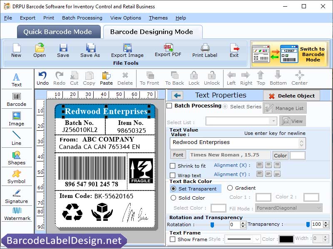Image resolution: width=333 pixels, height=249 pixels.
Task: Create a new label with New icon
Action: click(16, 49)
